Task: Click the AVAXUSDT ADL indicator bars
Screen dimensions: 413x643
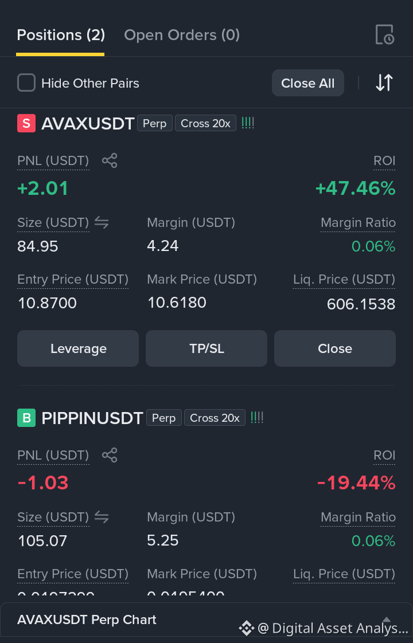Action: tap(248, 123)
